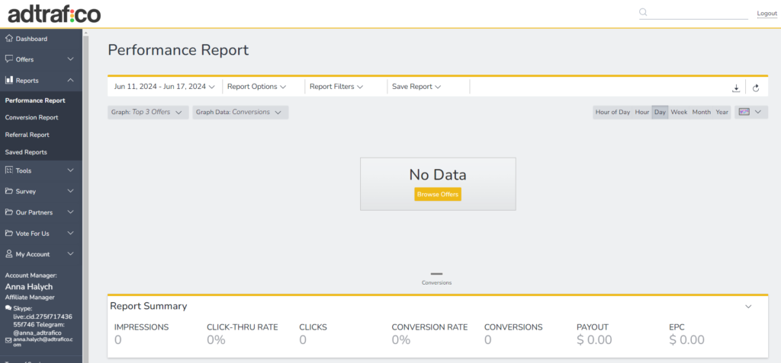Select Hour of Day interval
Screen dimensions: 781x363
pos(612,113)
